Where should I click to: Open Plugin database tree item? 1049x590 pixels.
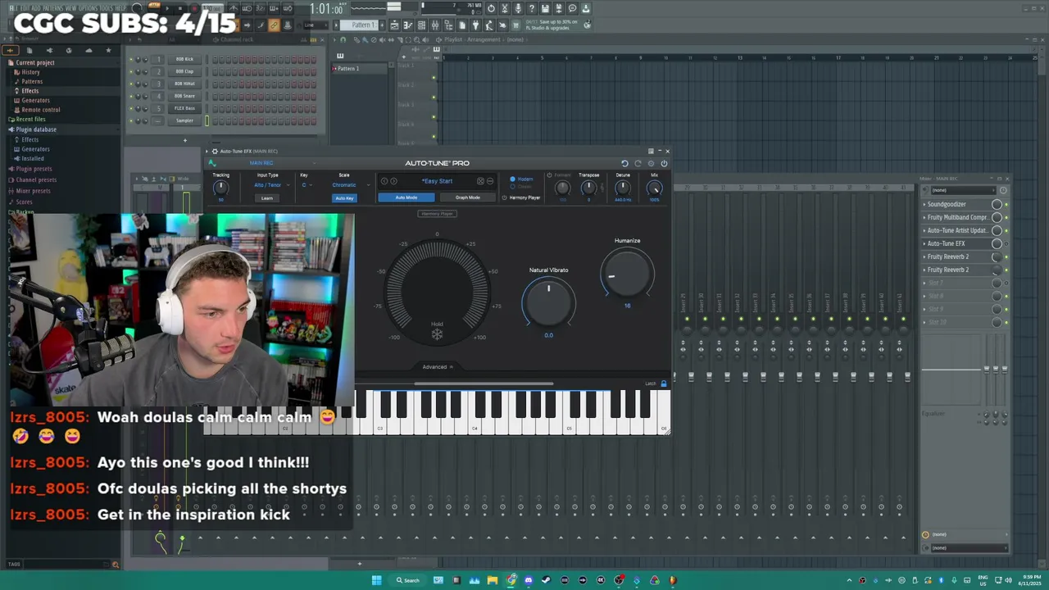(36, 129)
